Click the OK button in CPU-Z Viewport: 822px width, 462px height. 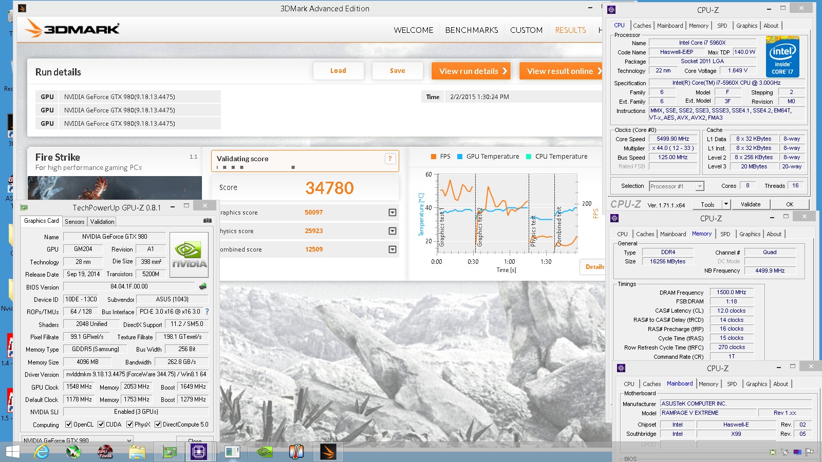click(x=790, y=204)
